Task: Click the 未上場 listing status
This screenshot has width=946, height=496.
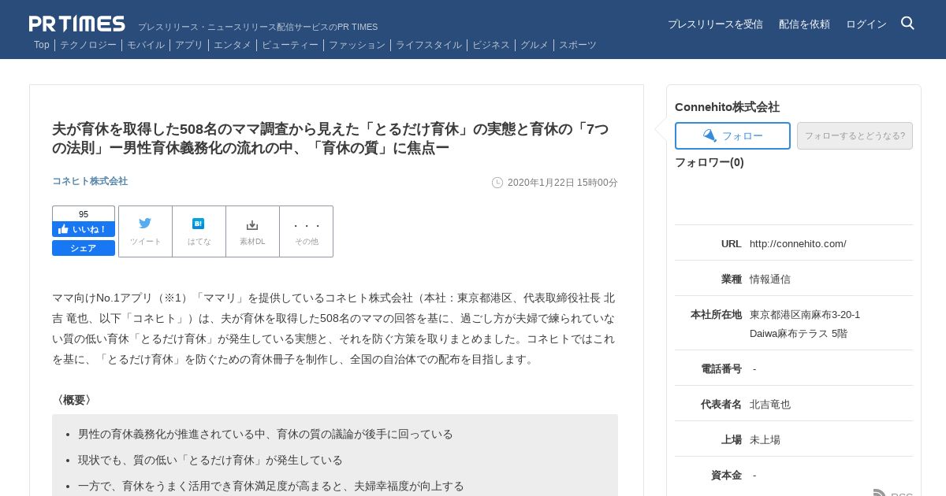Action: (765, 439)
